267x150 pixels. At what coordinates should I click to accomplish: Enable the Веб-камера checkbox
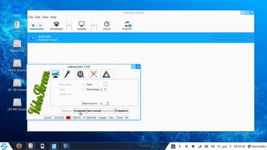coord(83,89)
